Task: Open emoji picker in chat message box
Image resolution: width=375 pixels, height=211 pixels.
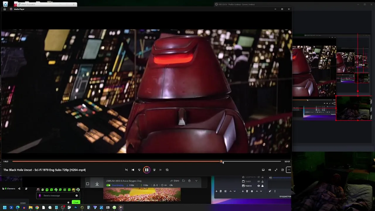Action: tap(76, 195)
